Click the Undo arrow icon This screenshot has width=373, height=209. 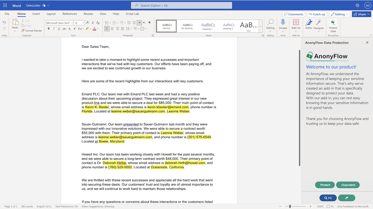(x=4, y=23)
